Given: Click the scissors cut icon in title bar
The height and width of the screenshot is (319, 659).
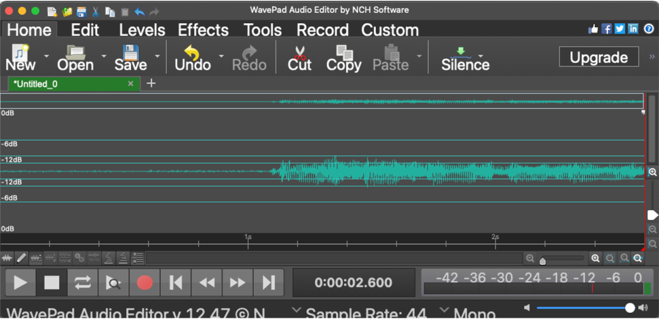Looking at the screenshot, I should (x=96, y=12).
